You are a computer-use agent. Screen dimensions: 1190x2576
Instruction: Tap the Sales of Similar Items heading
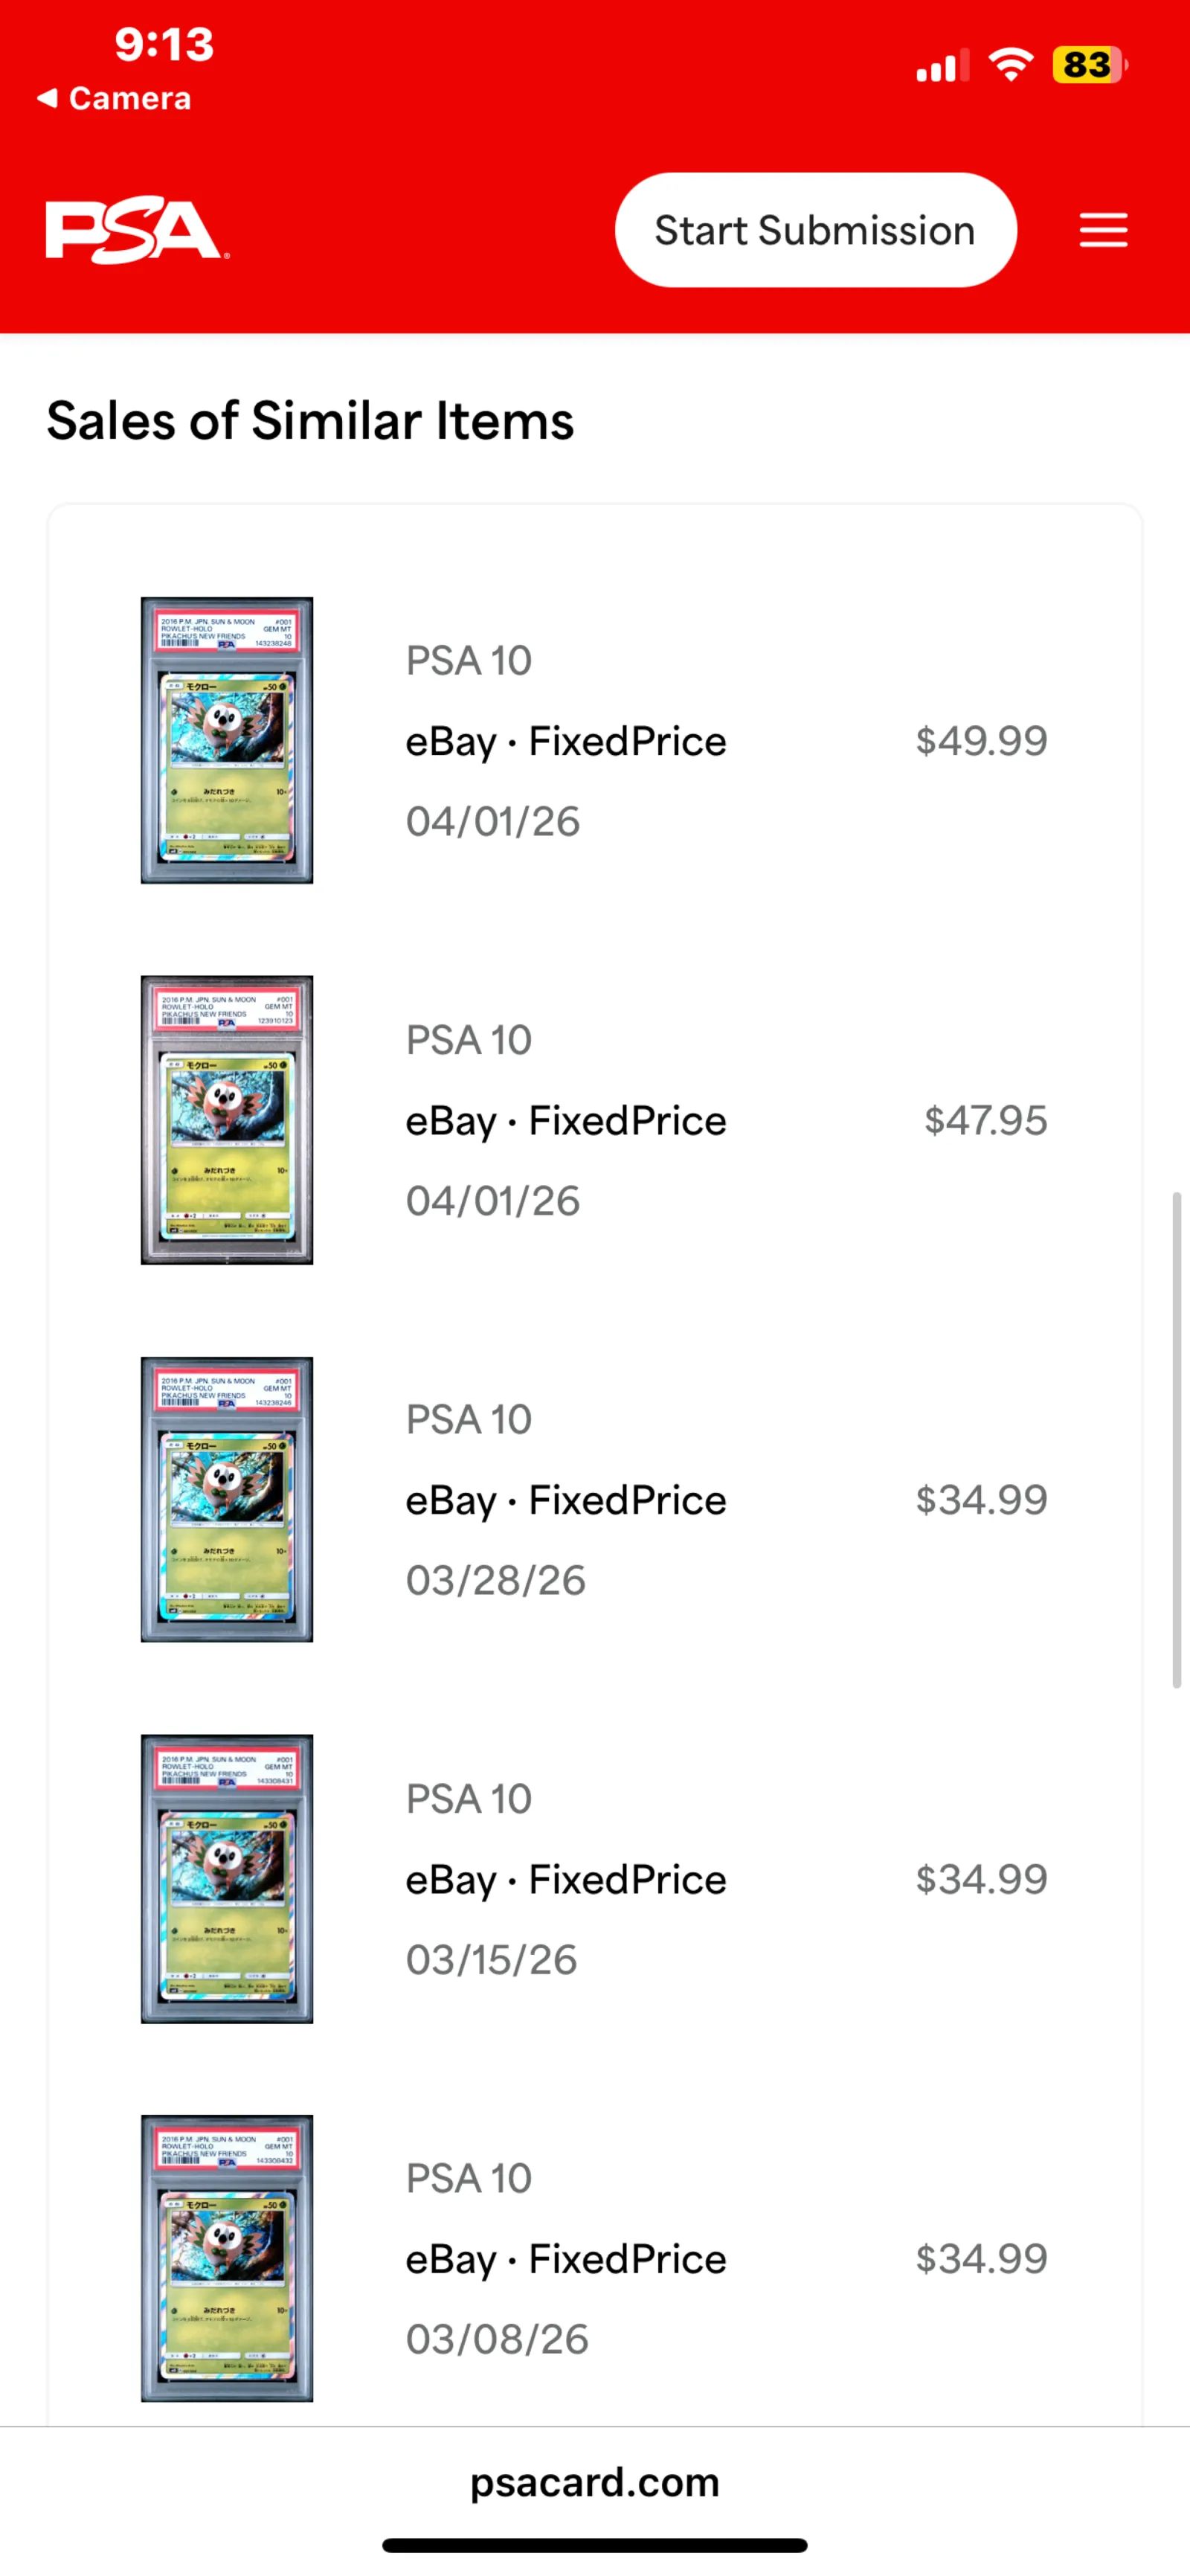(x=310, y=420)
